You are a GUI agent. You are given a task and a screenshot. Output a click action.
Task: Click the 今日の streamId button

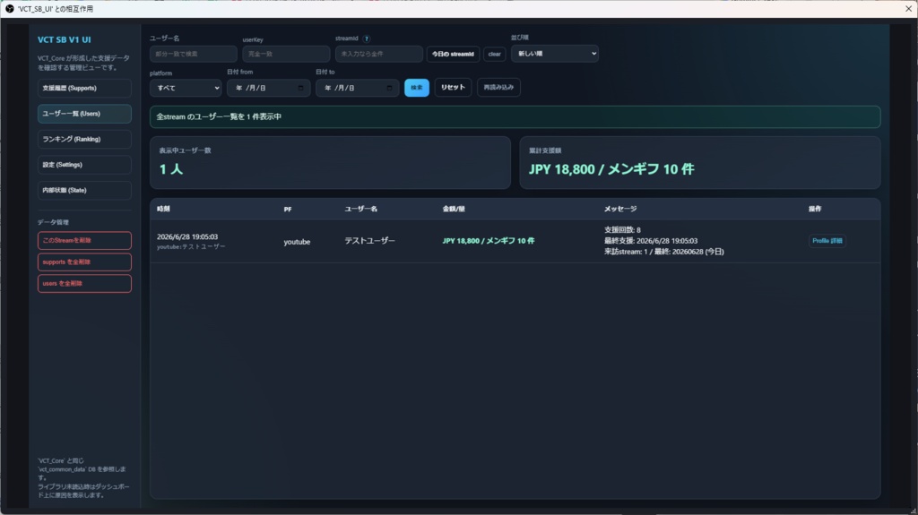453,54
